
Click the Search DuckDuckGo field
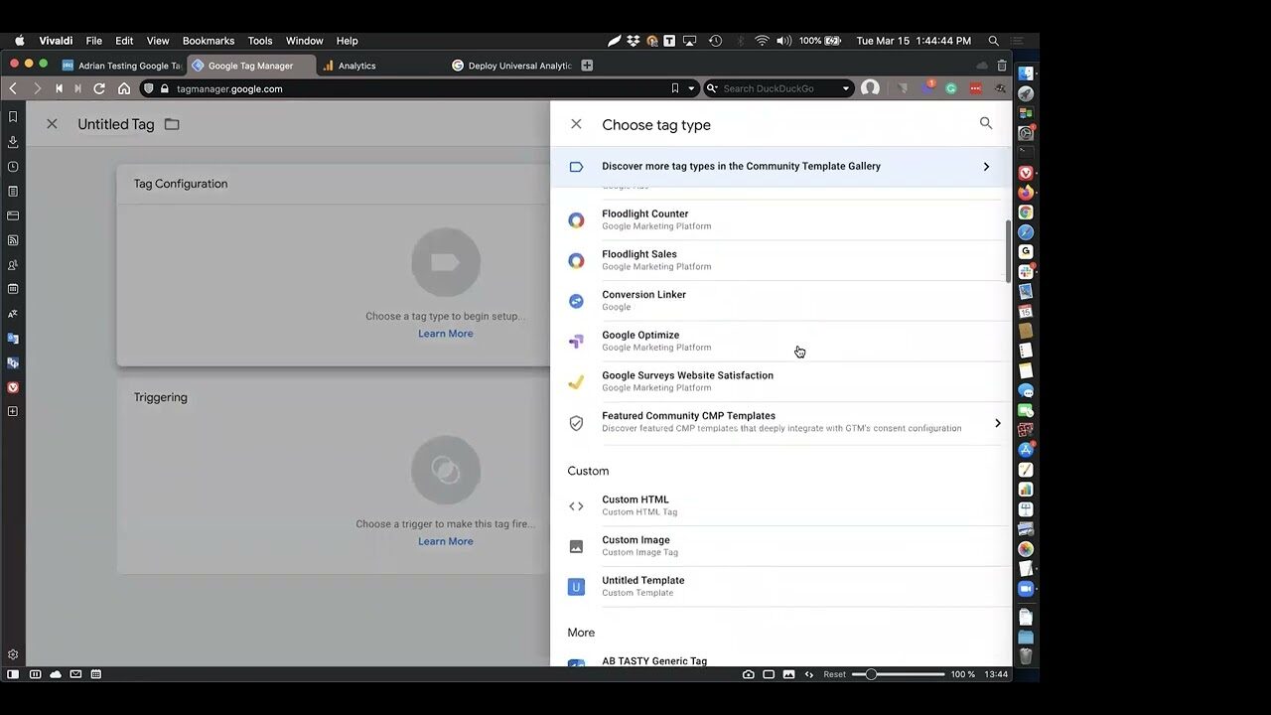pyautogui.click(x=779, y=88)
